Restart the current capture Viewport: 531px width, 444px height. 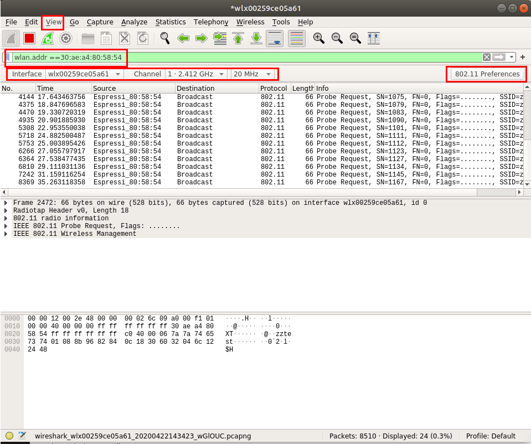click(48, 38)
